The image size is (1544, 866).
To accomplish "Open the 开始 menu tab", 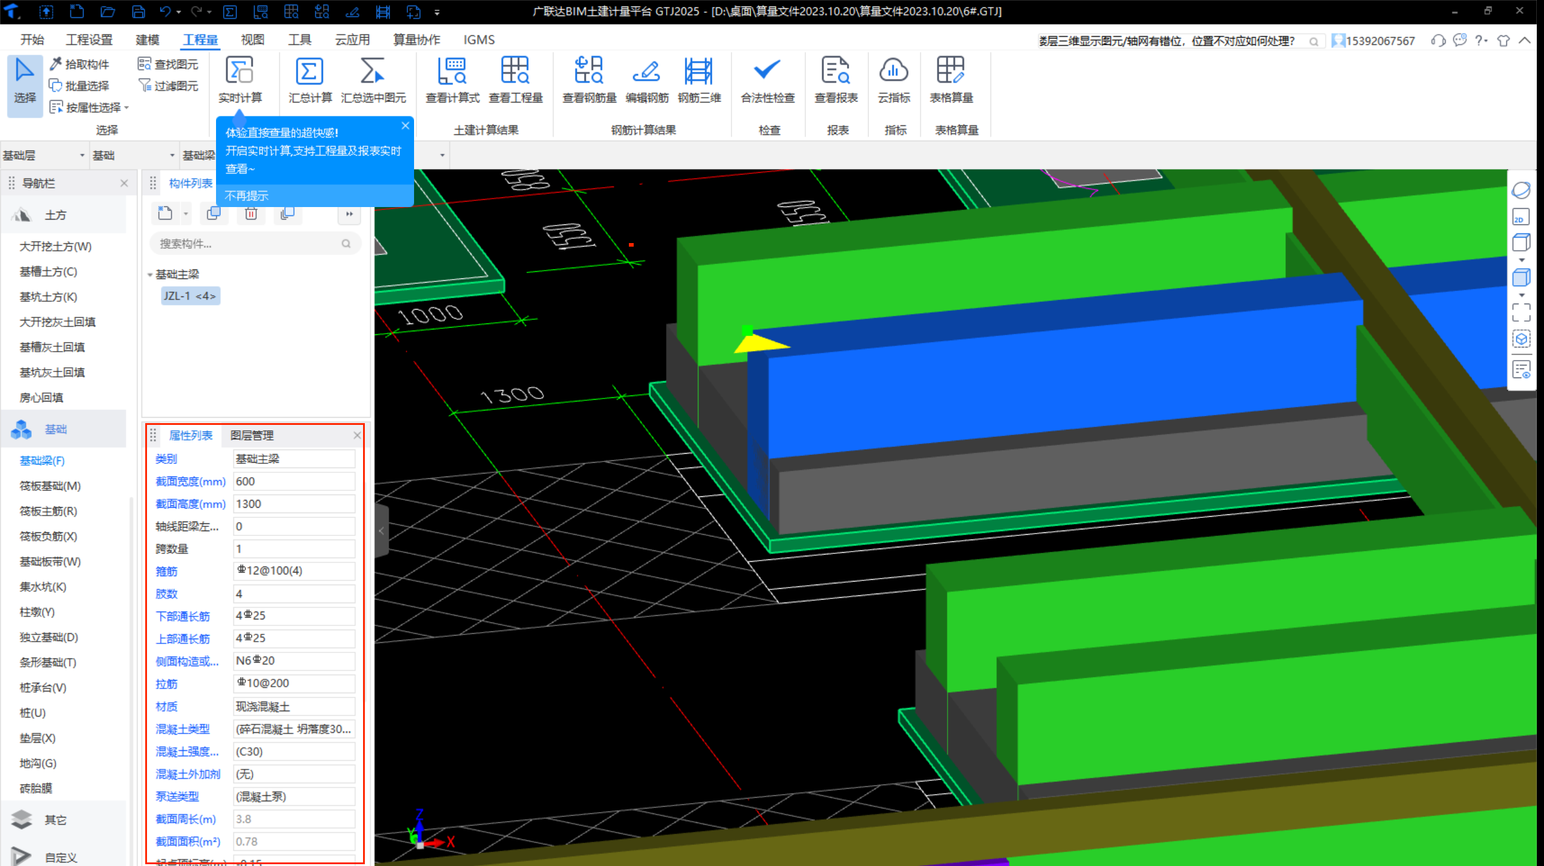I will 32,40.
